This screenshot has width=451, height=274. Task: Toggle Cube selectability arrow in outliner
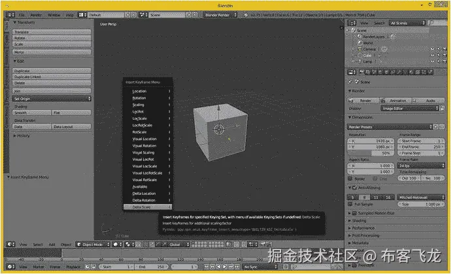(x=439, y=56)
